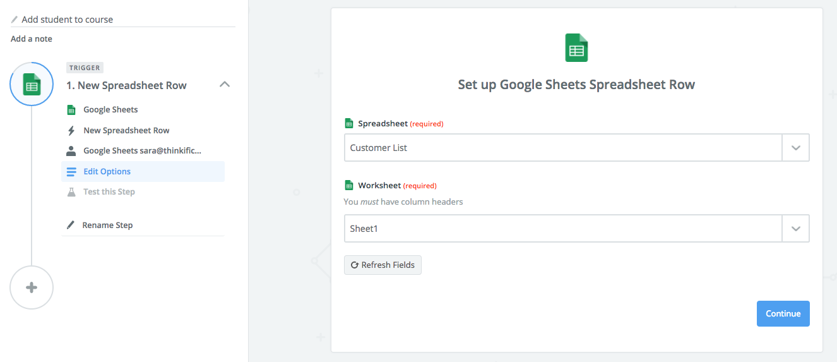Click the person account icon in sidebar
This screenshot has height=362, width=837.
(x=71, y=151)
